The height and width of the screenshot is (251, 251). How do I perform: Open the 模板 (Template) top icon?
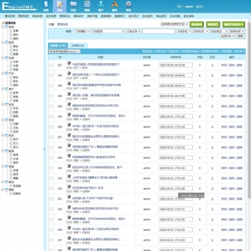pyautogui.click(x=87, y=6)
